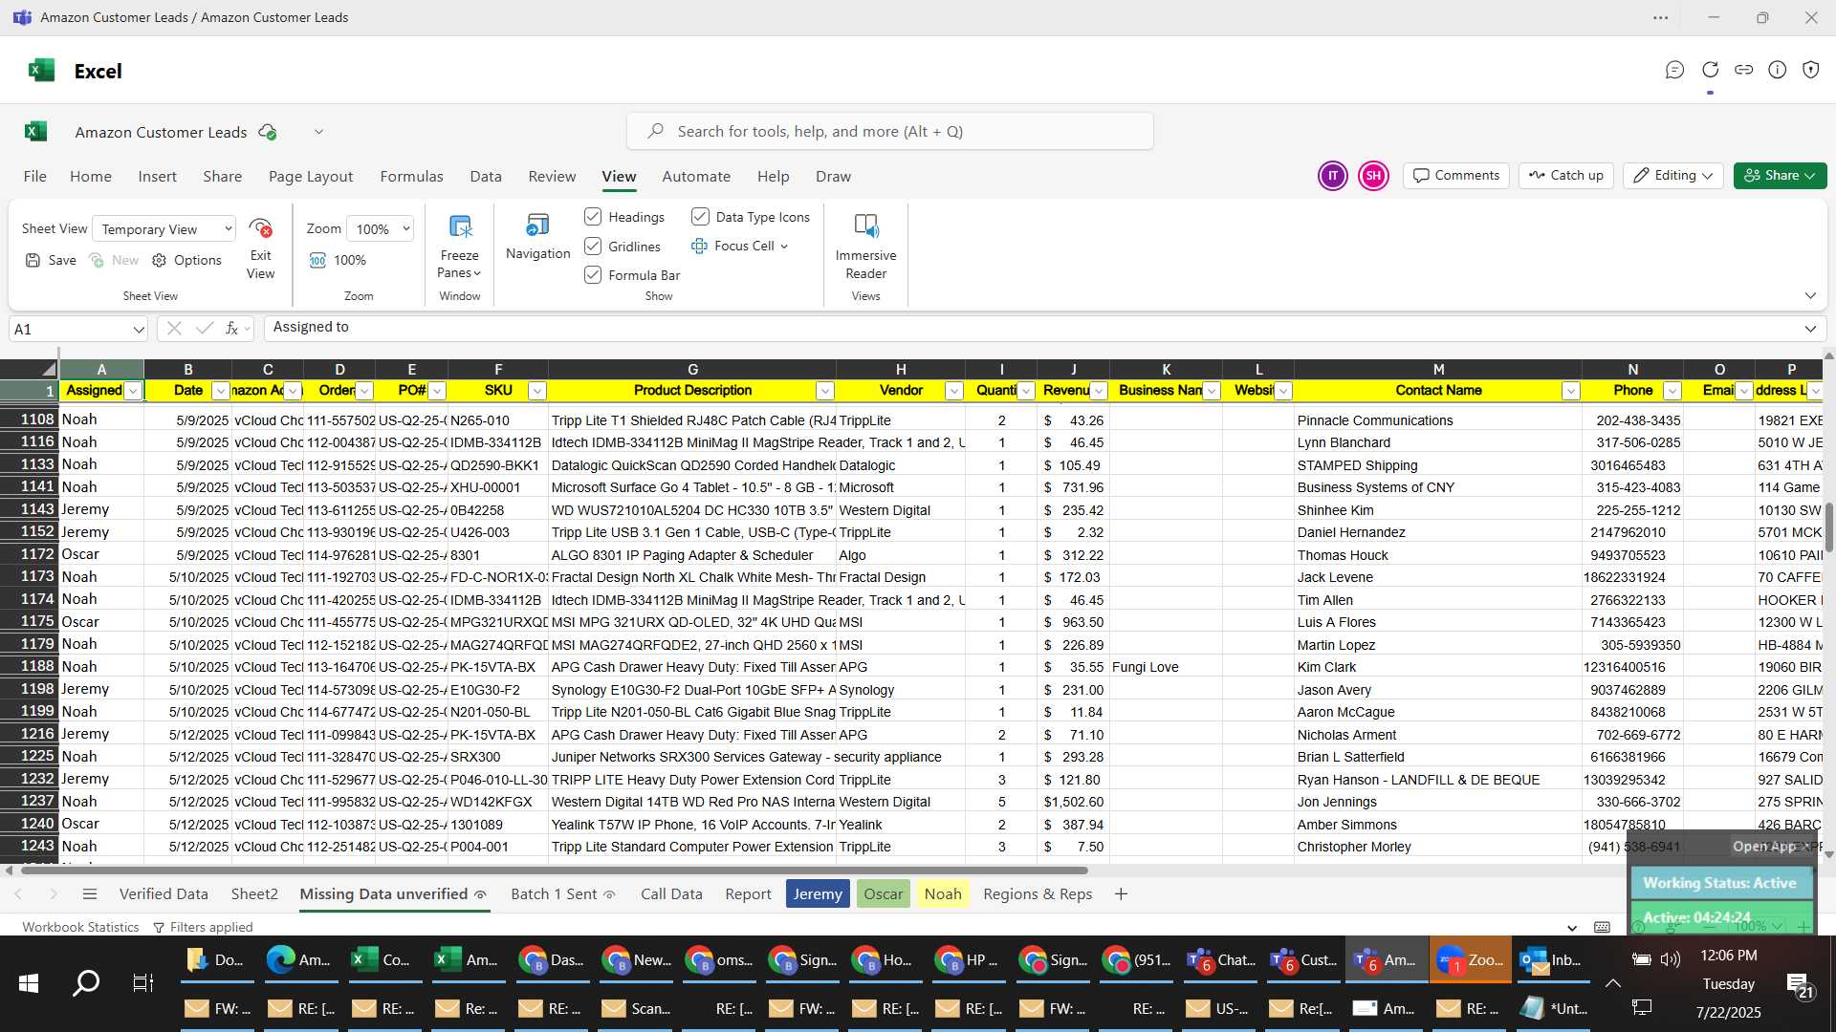
Task: Click the Filters applied status
Action: pos(203,927)
